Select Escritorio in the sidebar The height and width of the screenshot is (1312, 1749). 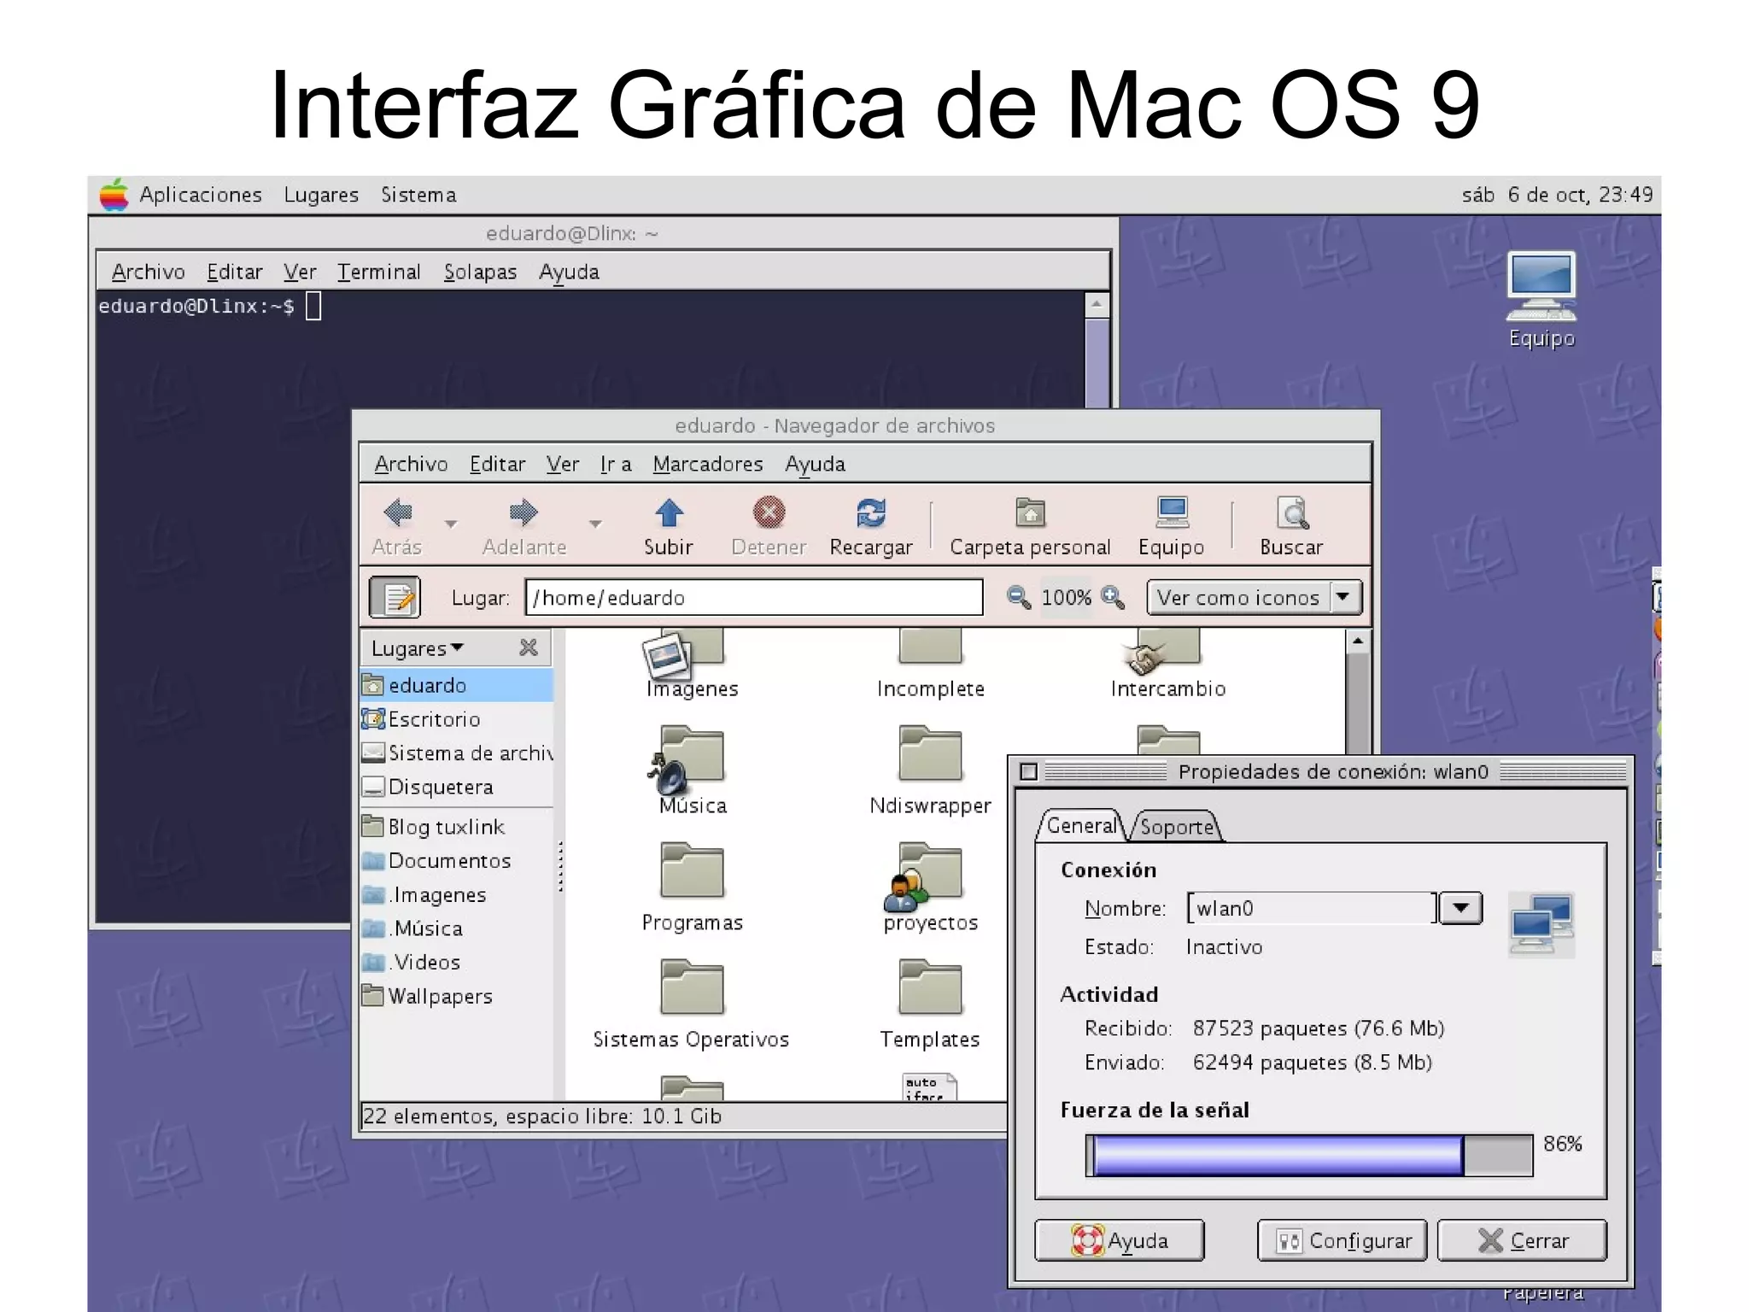click(457, 719)
